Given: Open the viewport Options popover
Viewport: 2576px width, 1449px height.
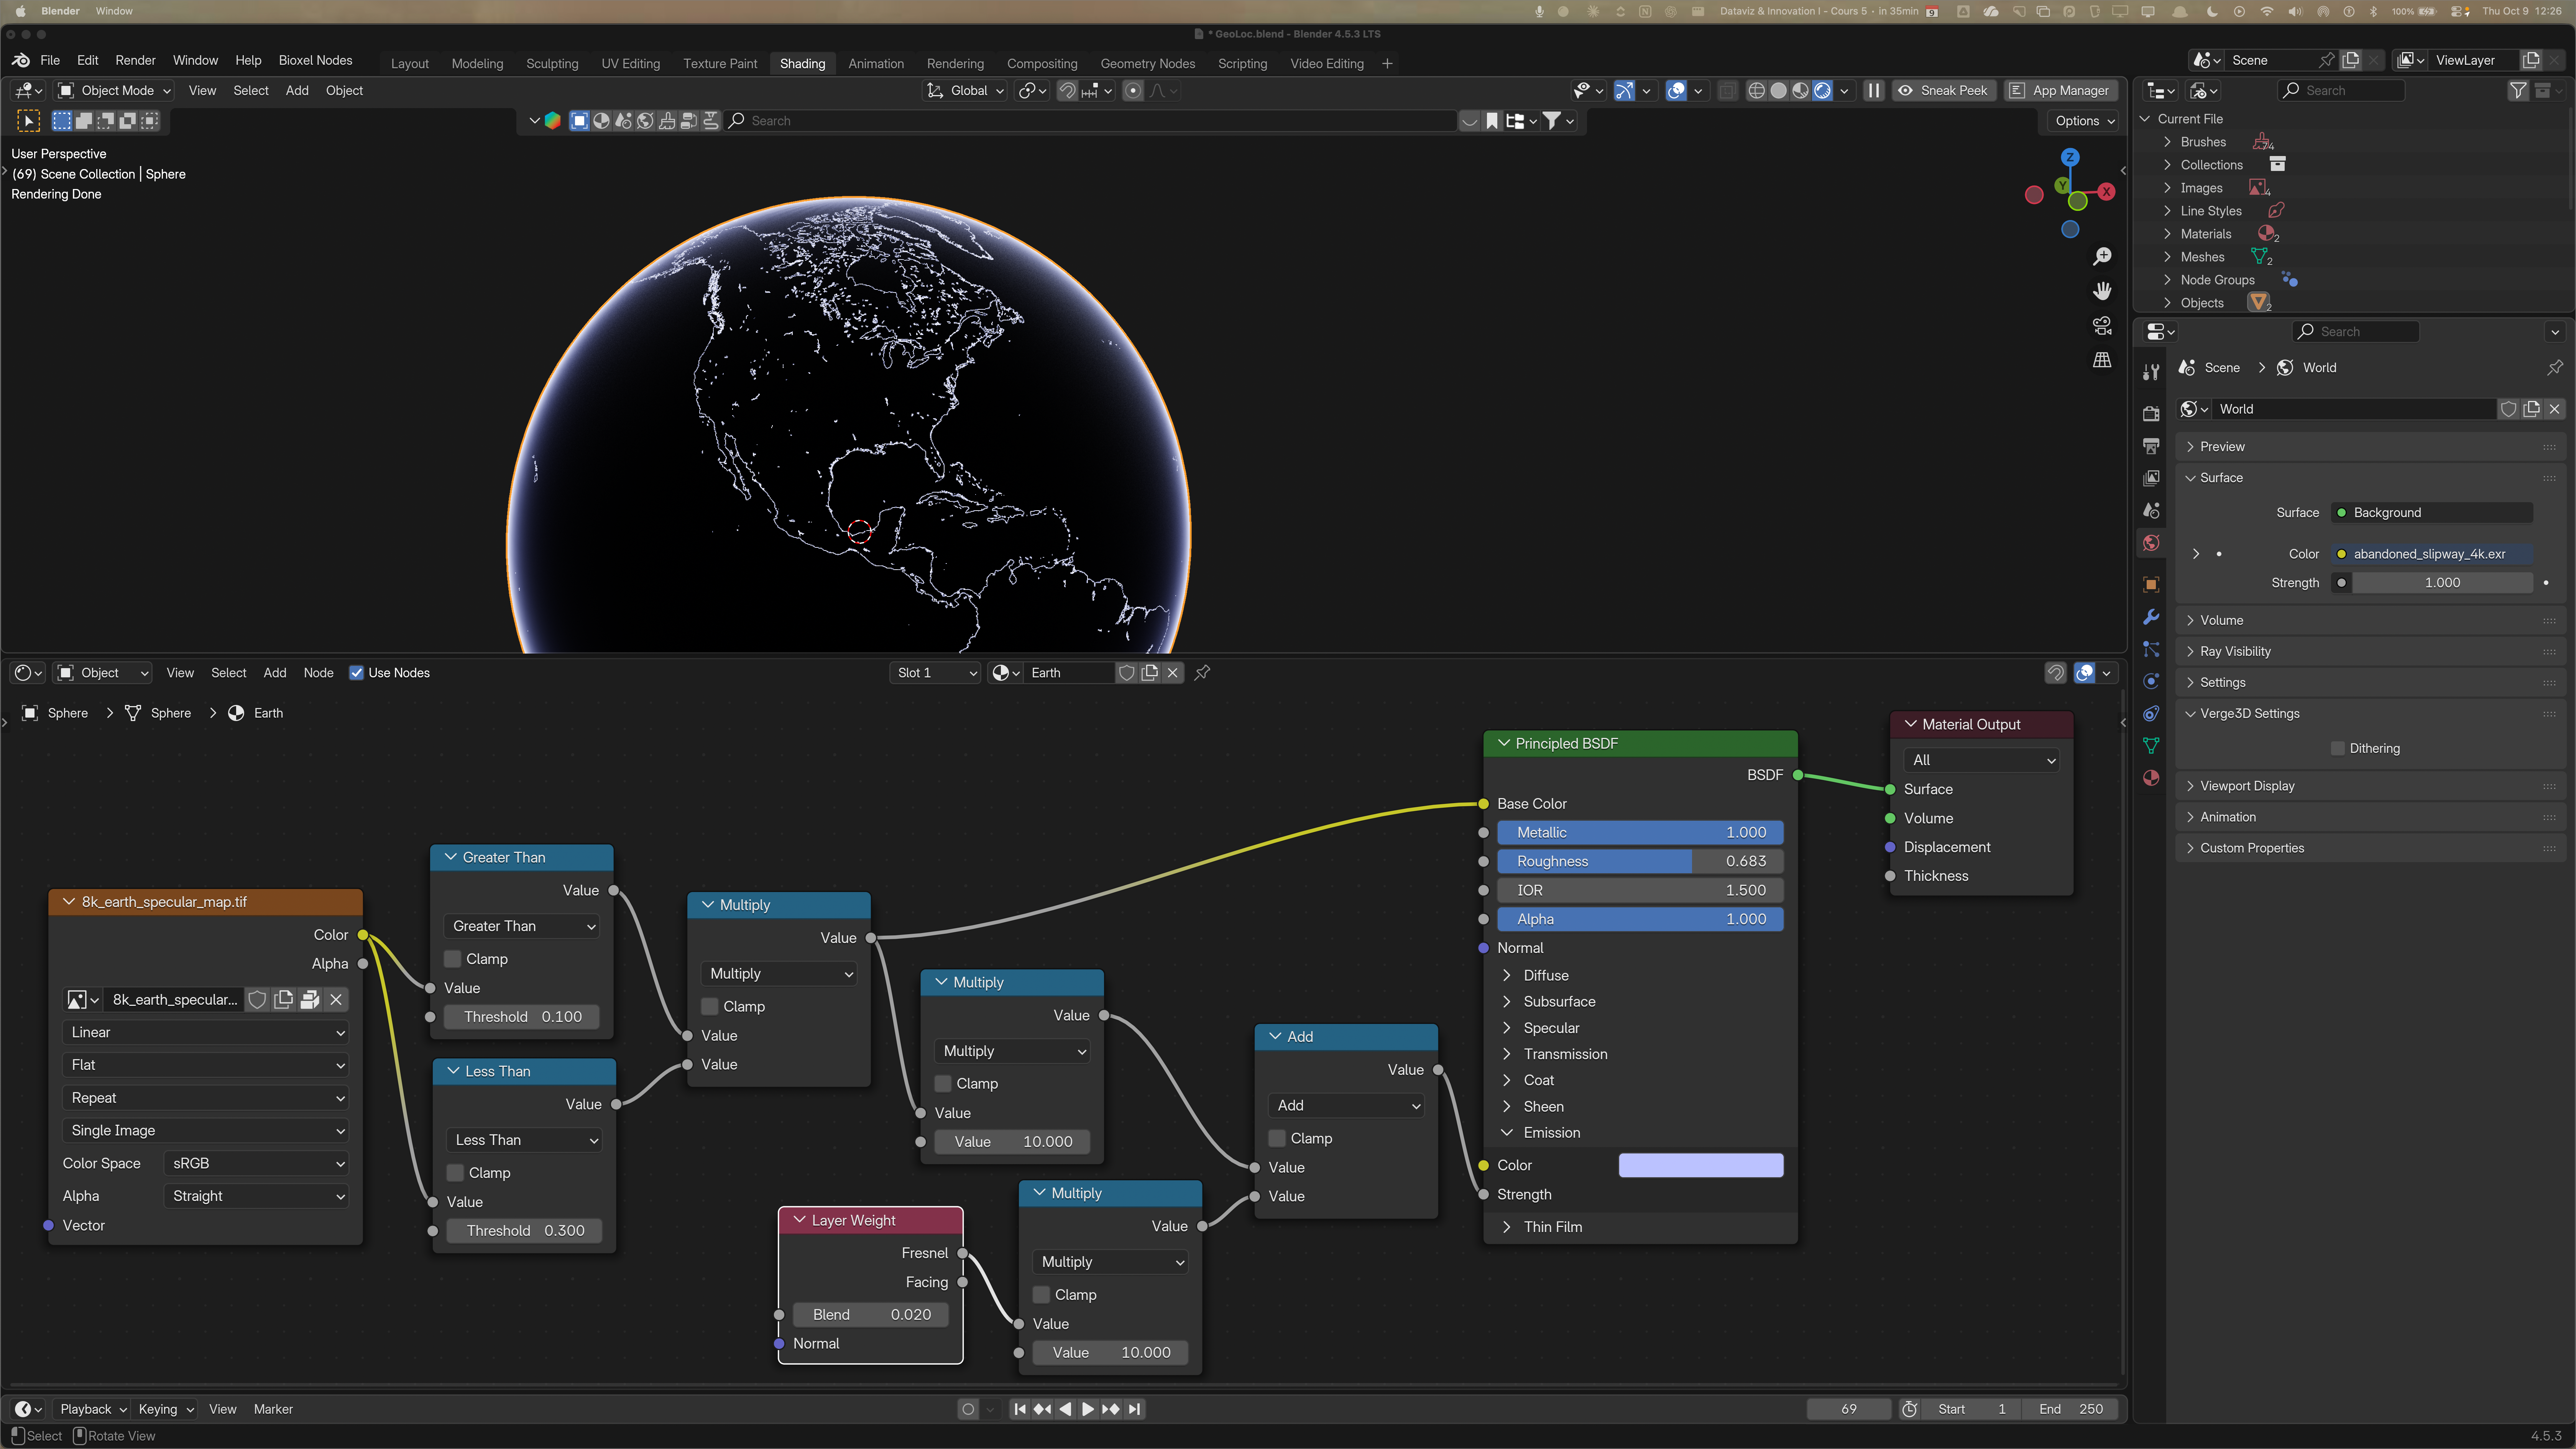Looking at the screenshot, I should [x=2084, y=121].
